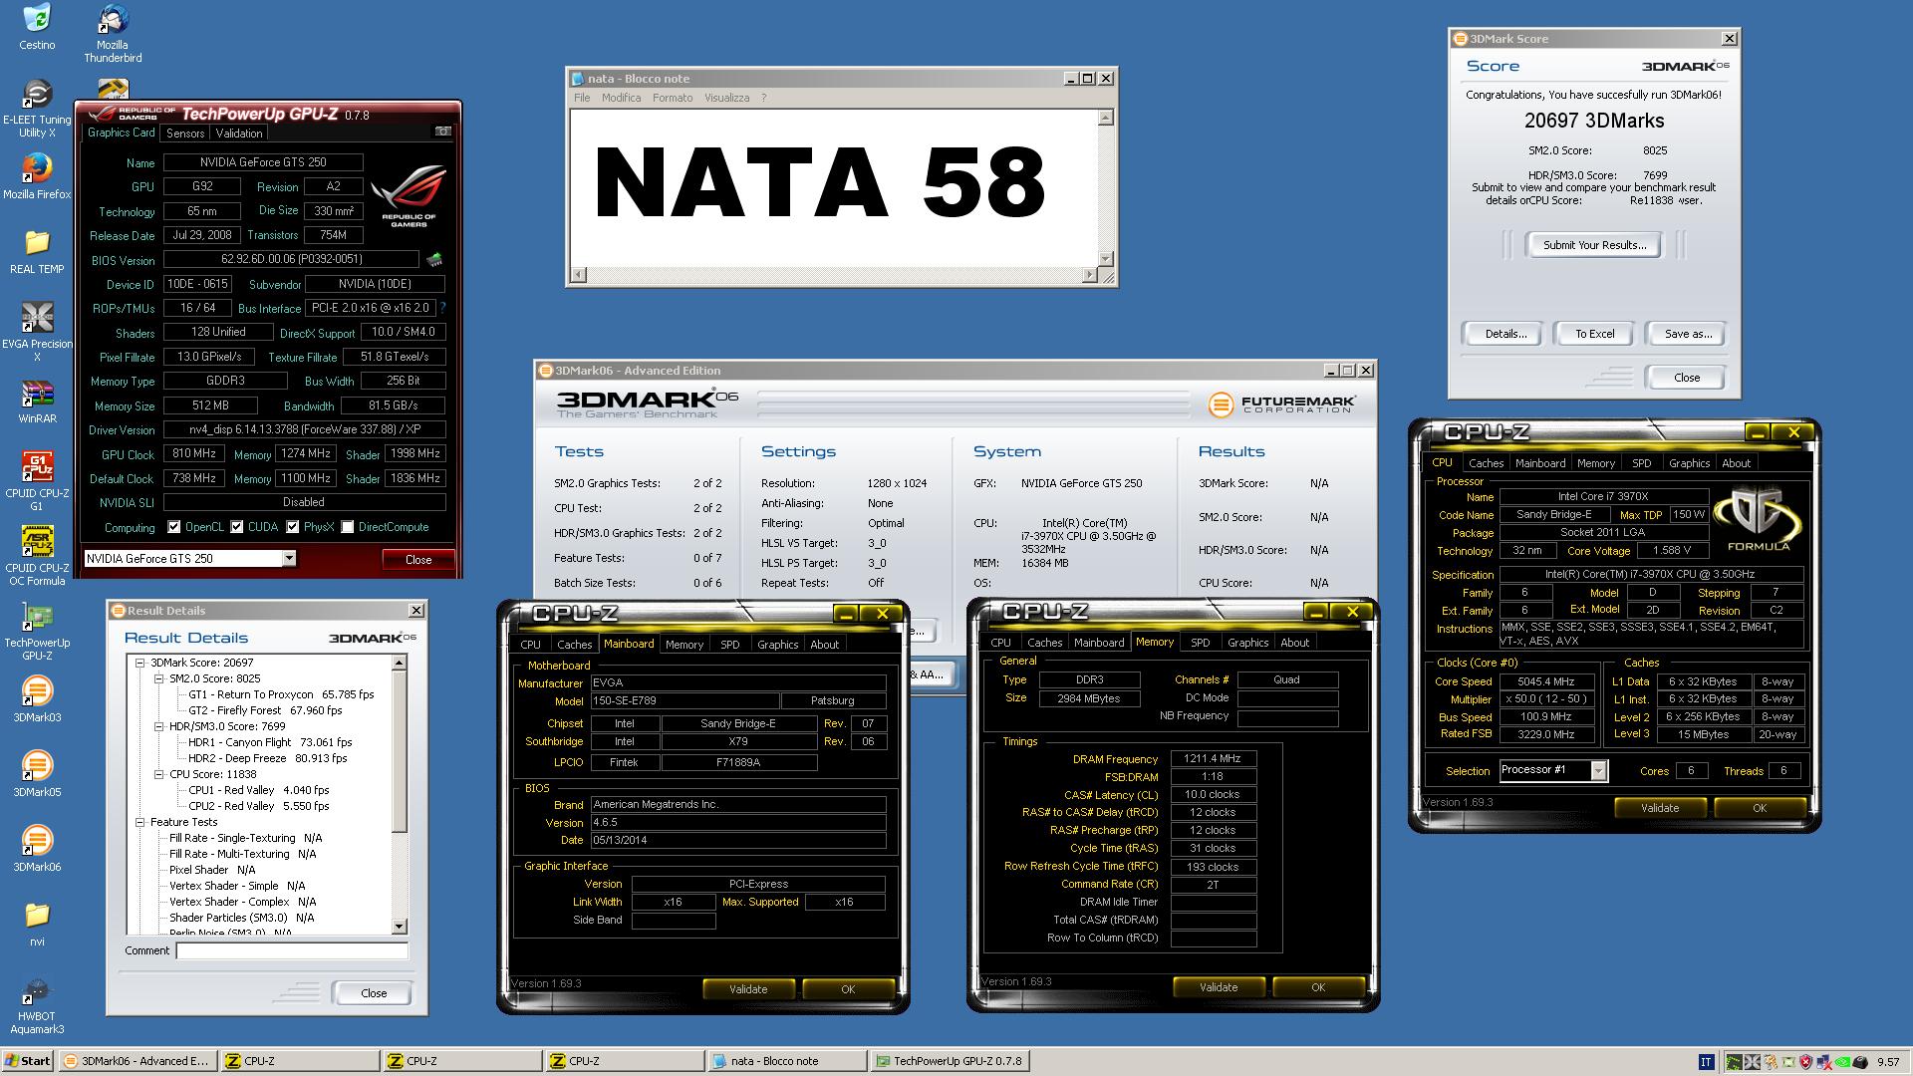Collapse the 3DMark Score tree node

(x=140, y=663)
